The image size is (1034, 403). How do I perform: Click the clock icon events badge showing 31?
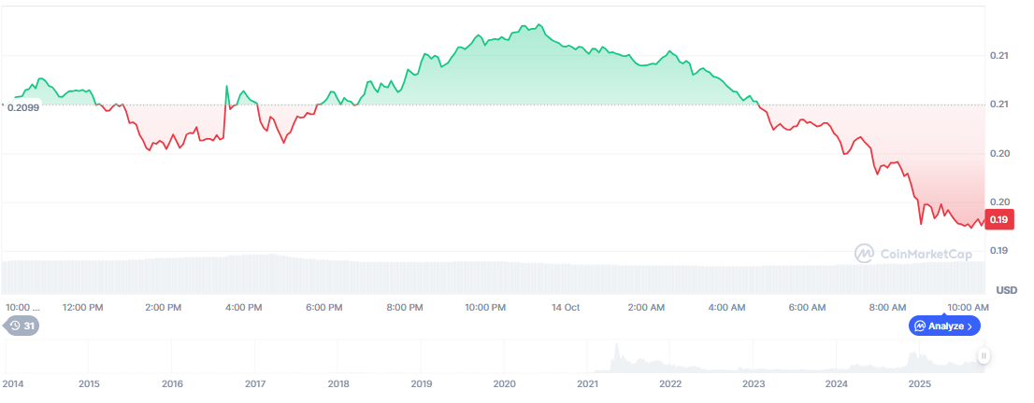pos(21,326)
